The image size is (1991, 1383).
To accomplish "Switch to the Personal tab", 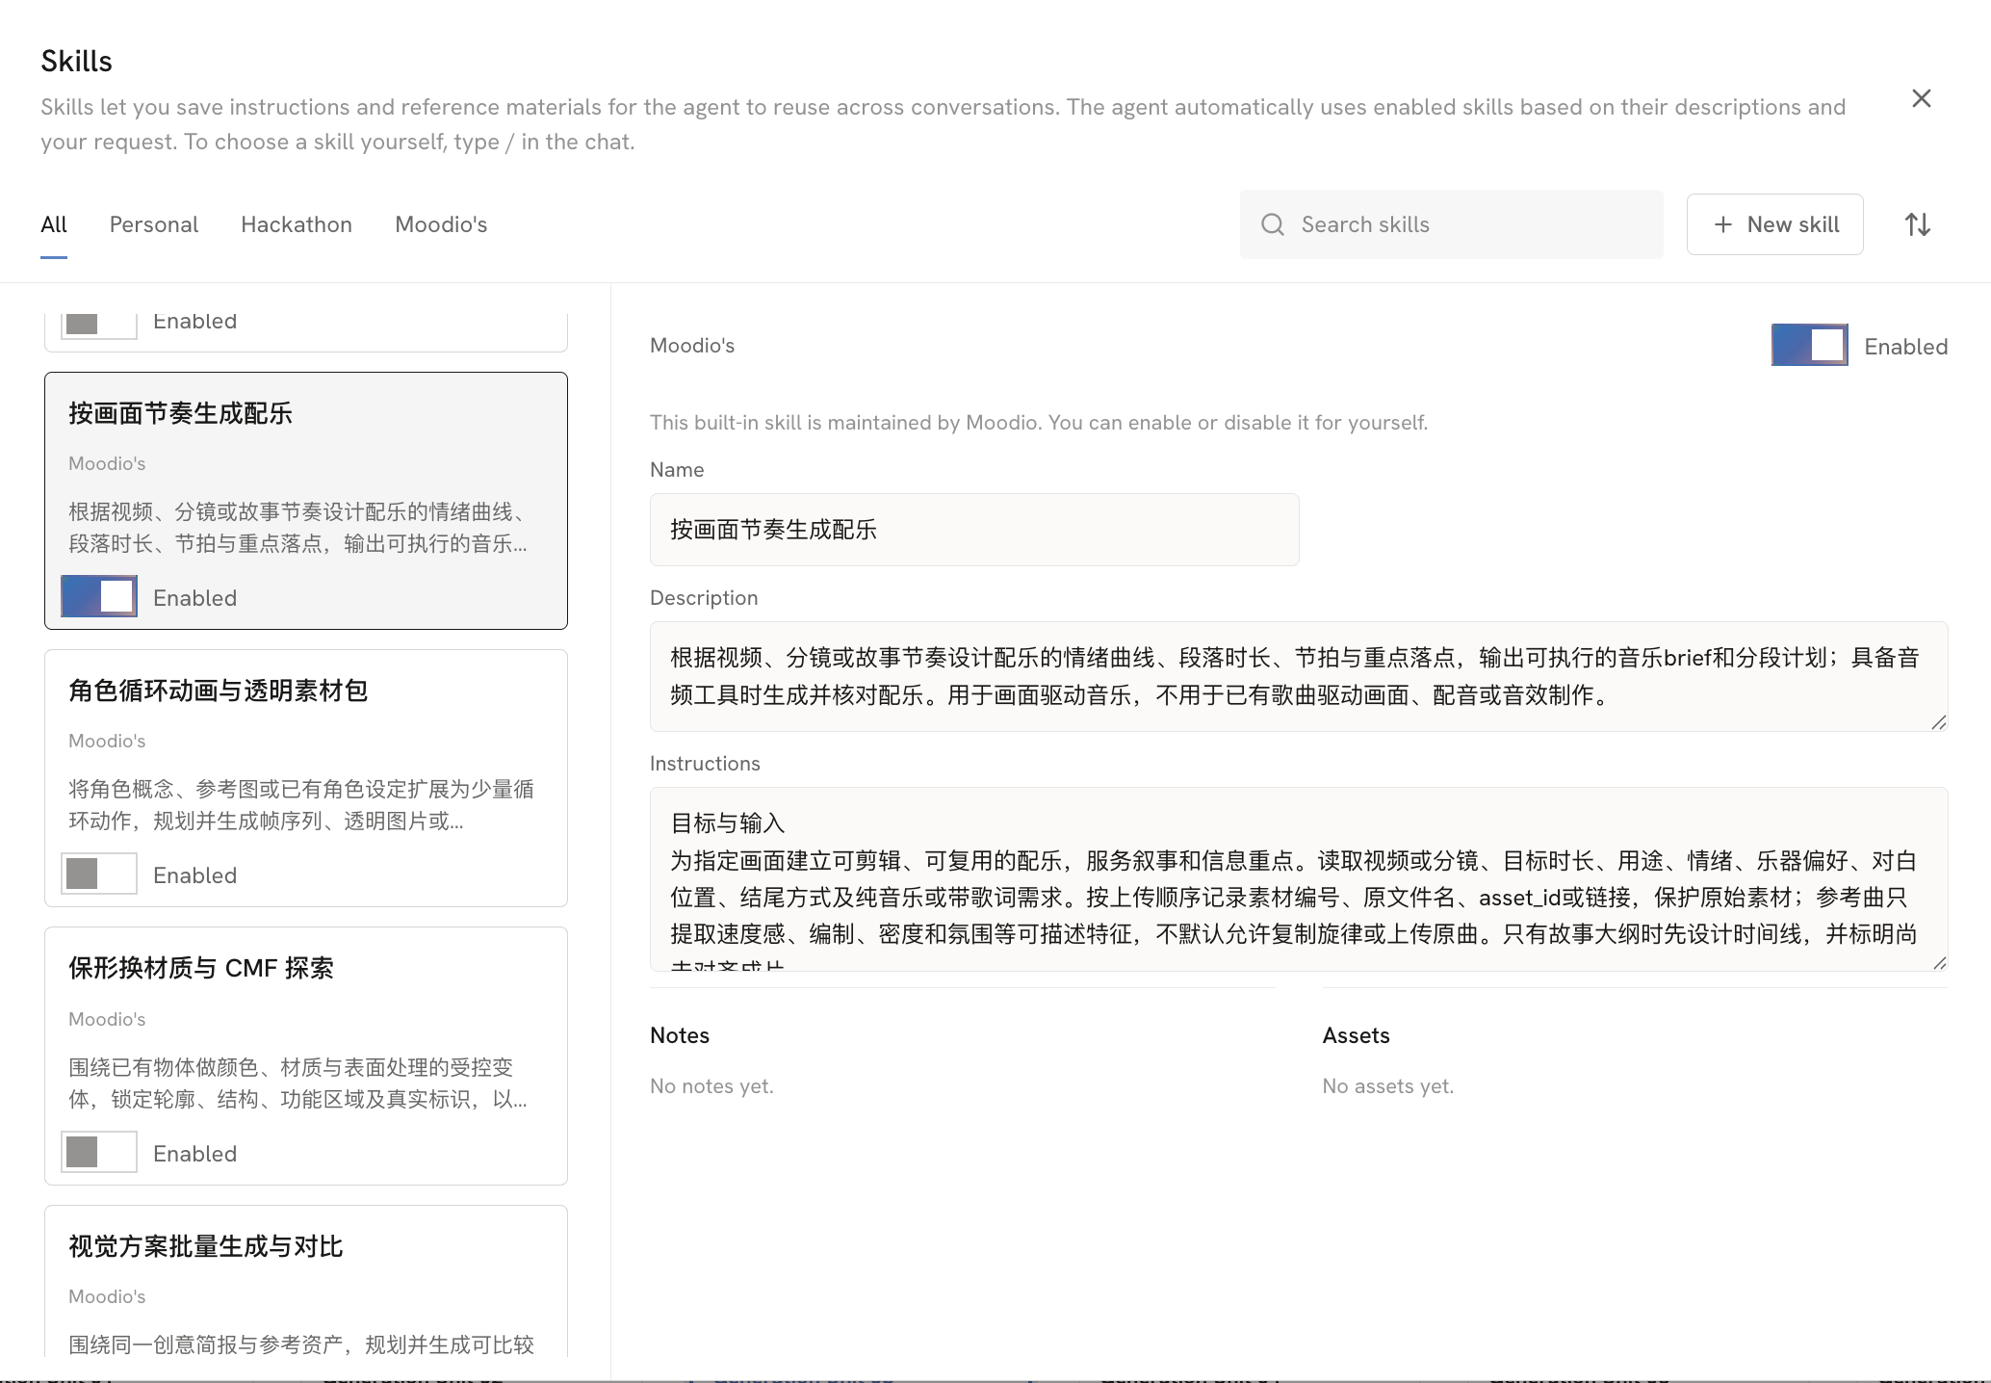I will 154,224.
